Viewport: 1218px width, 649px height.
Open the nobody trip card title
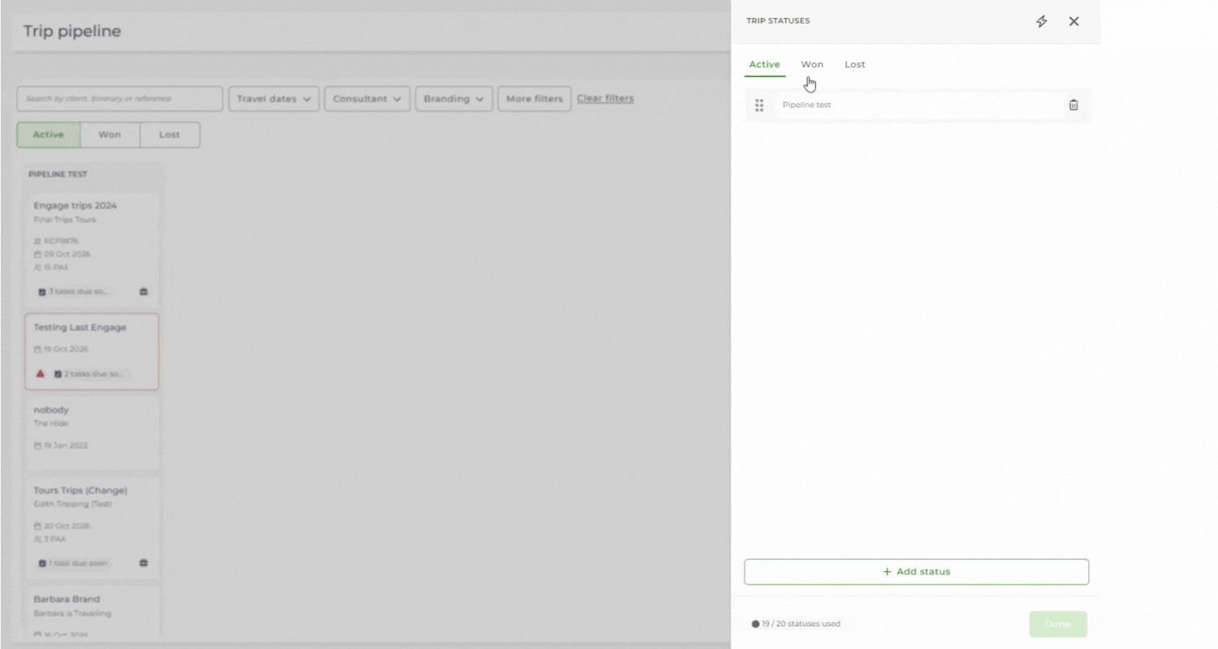coord(51,410)
